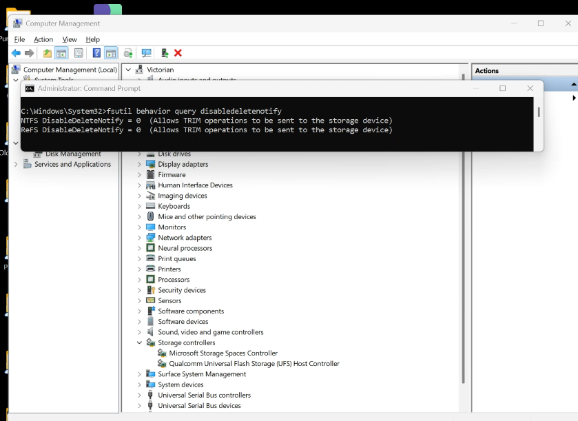Screen dimensions: 578x421
Task: Collapse the Victorian computer node
Action: [x=128, y=70]
